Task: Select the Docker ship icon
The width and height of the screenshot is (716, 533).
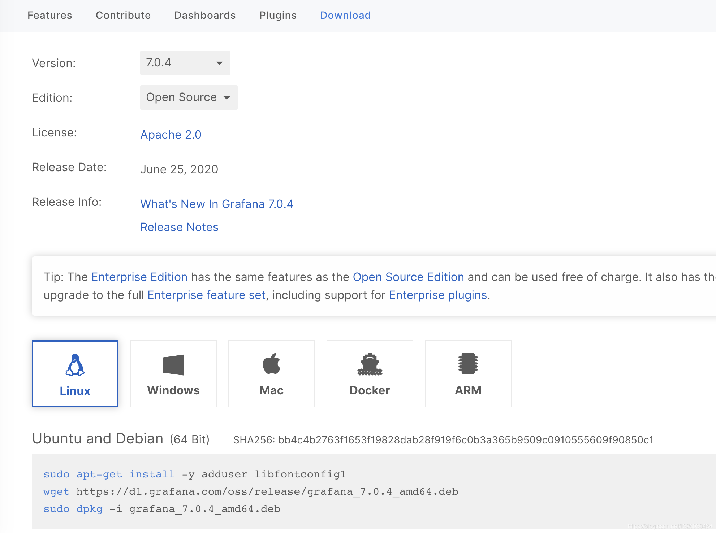Action: (370, 365)
